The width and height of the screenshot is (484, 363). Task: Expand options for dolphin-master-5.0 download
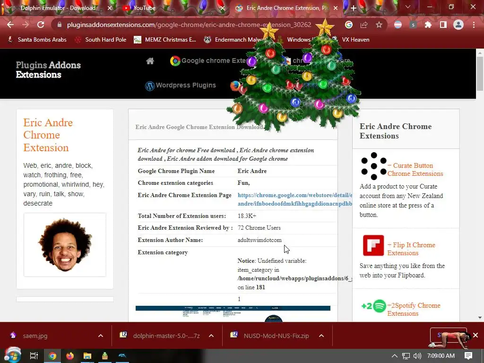(x=211, y=336)
